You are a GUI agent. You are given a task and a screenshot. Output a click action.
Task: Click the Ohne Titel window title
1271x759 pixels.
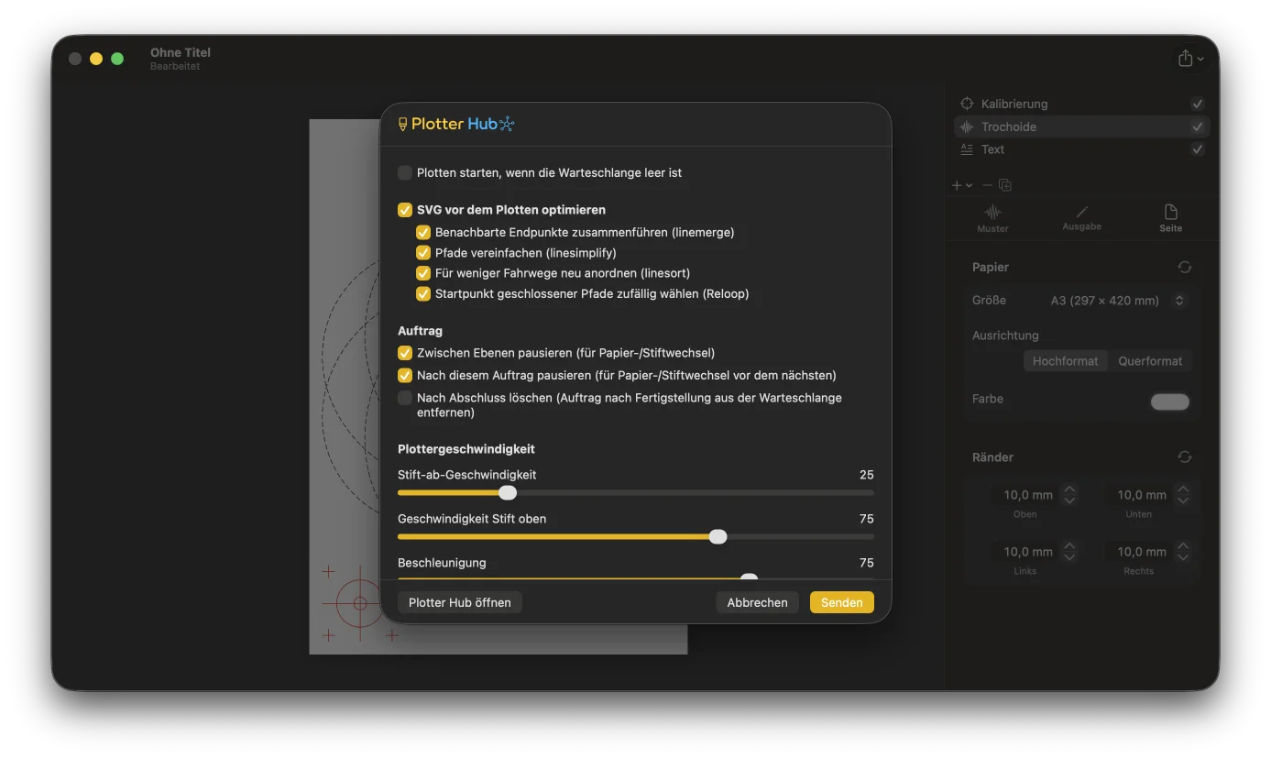pos(181,52)
